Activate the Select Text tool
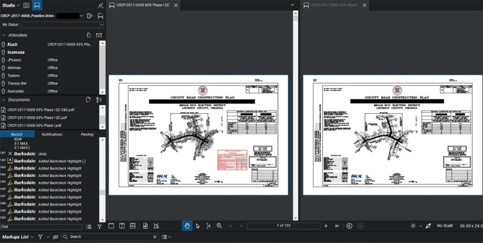 [x=208, y=226]
